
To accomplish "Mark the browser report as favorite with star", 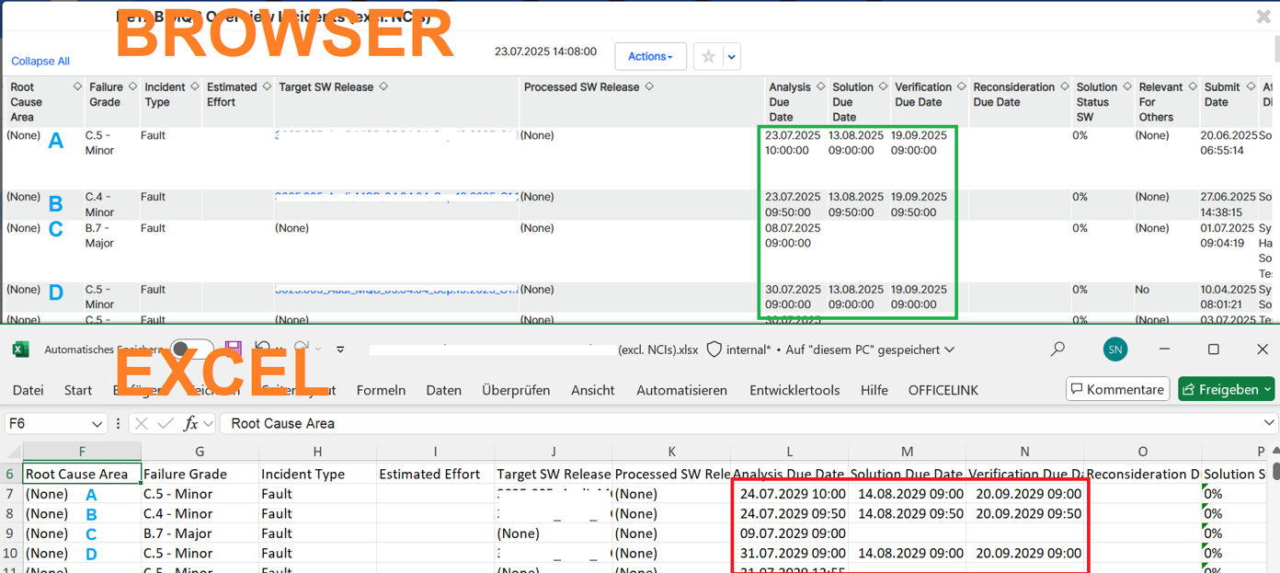I will pos(708,56).
